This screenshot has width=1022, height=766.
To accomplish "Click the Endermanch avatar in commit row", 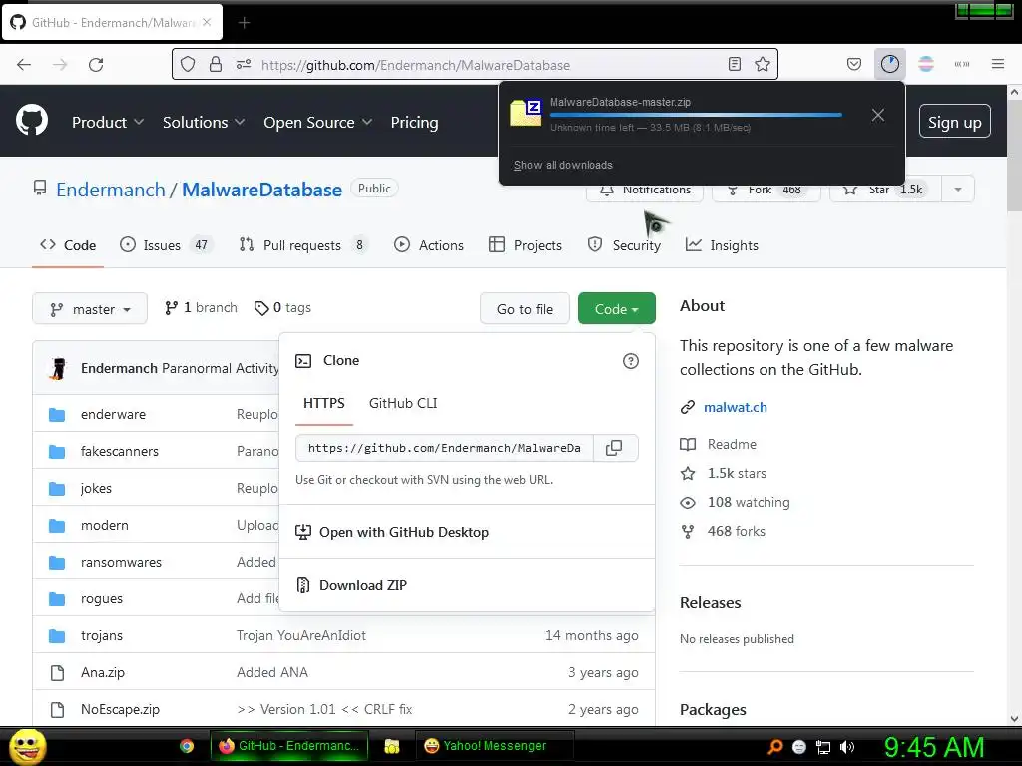I will tap(58, 369).
